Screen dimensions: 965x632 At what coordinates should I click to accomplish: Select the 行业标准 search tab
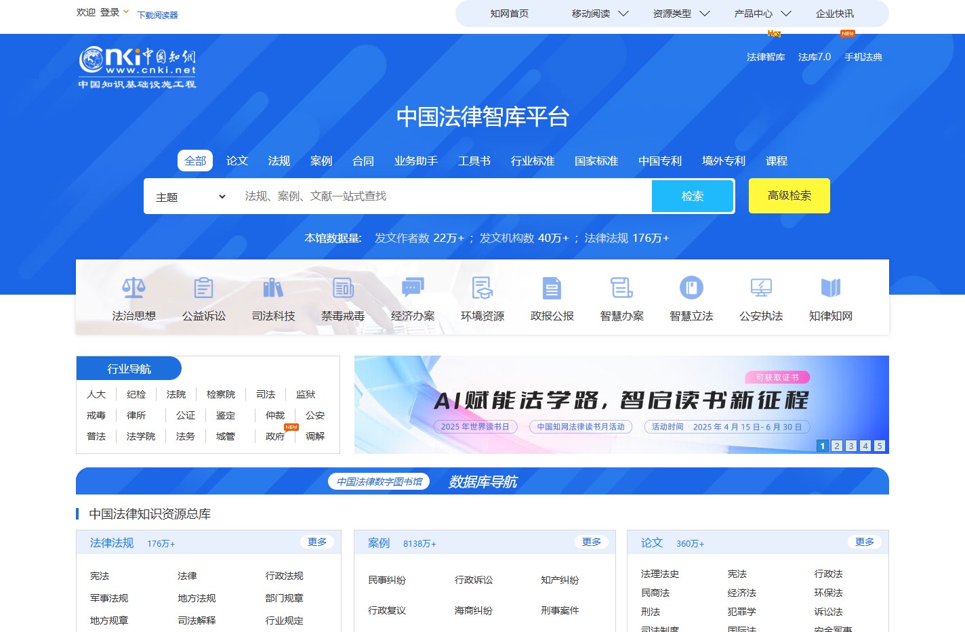point(533,161)
